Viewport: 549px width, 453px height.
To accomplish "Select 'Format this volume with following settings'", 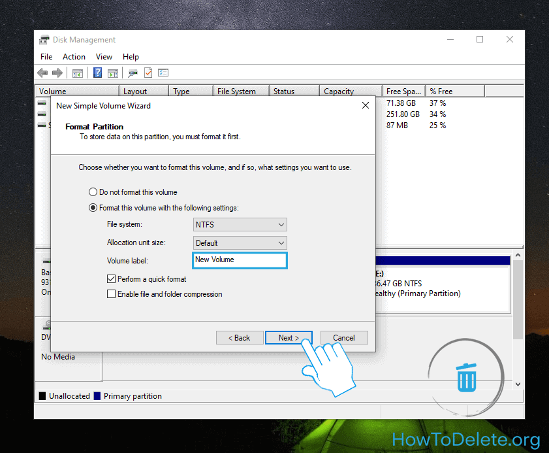I will tap(93, 208).
